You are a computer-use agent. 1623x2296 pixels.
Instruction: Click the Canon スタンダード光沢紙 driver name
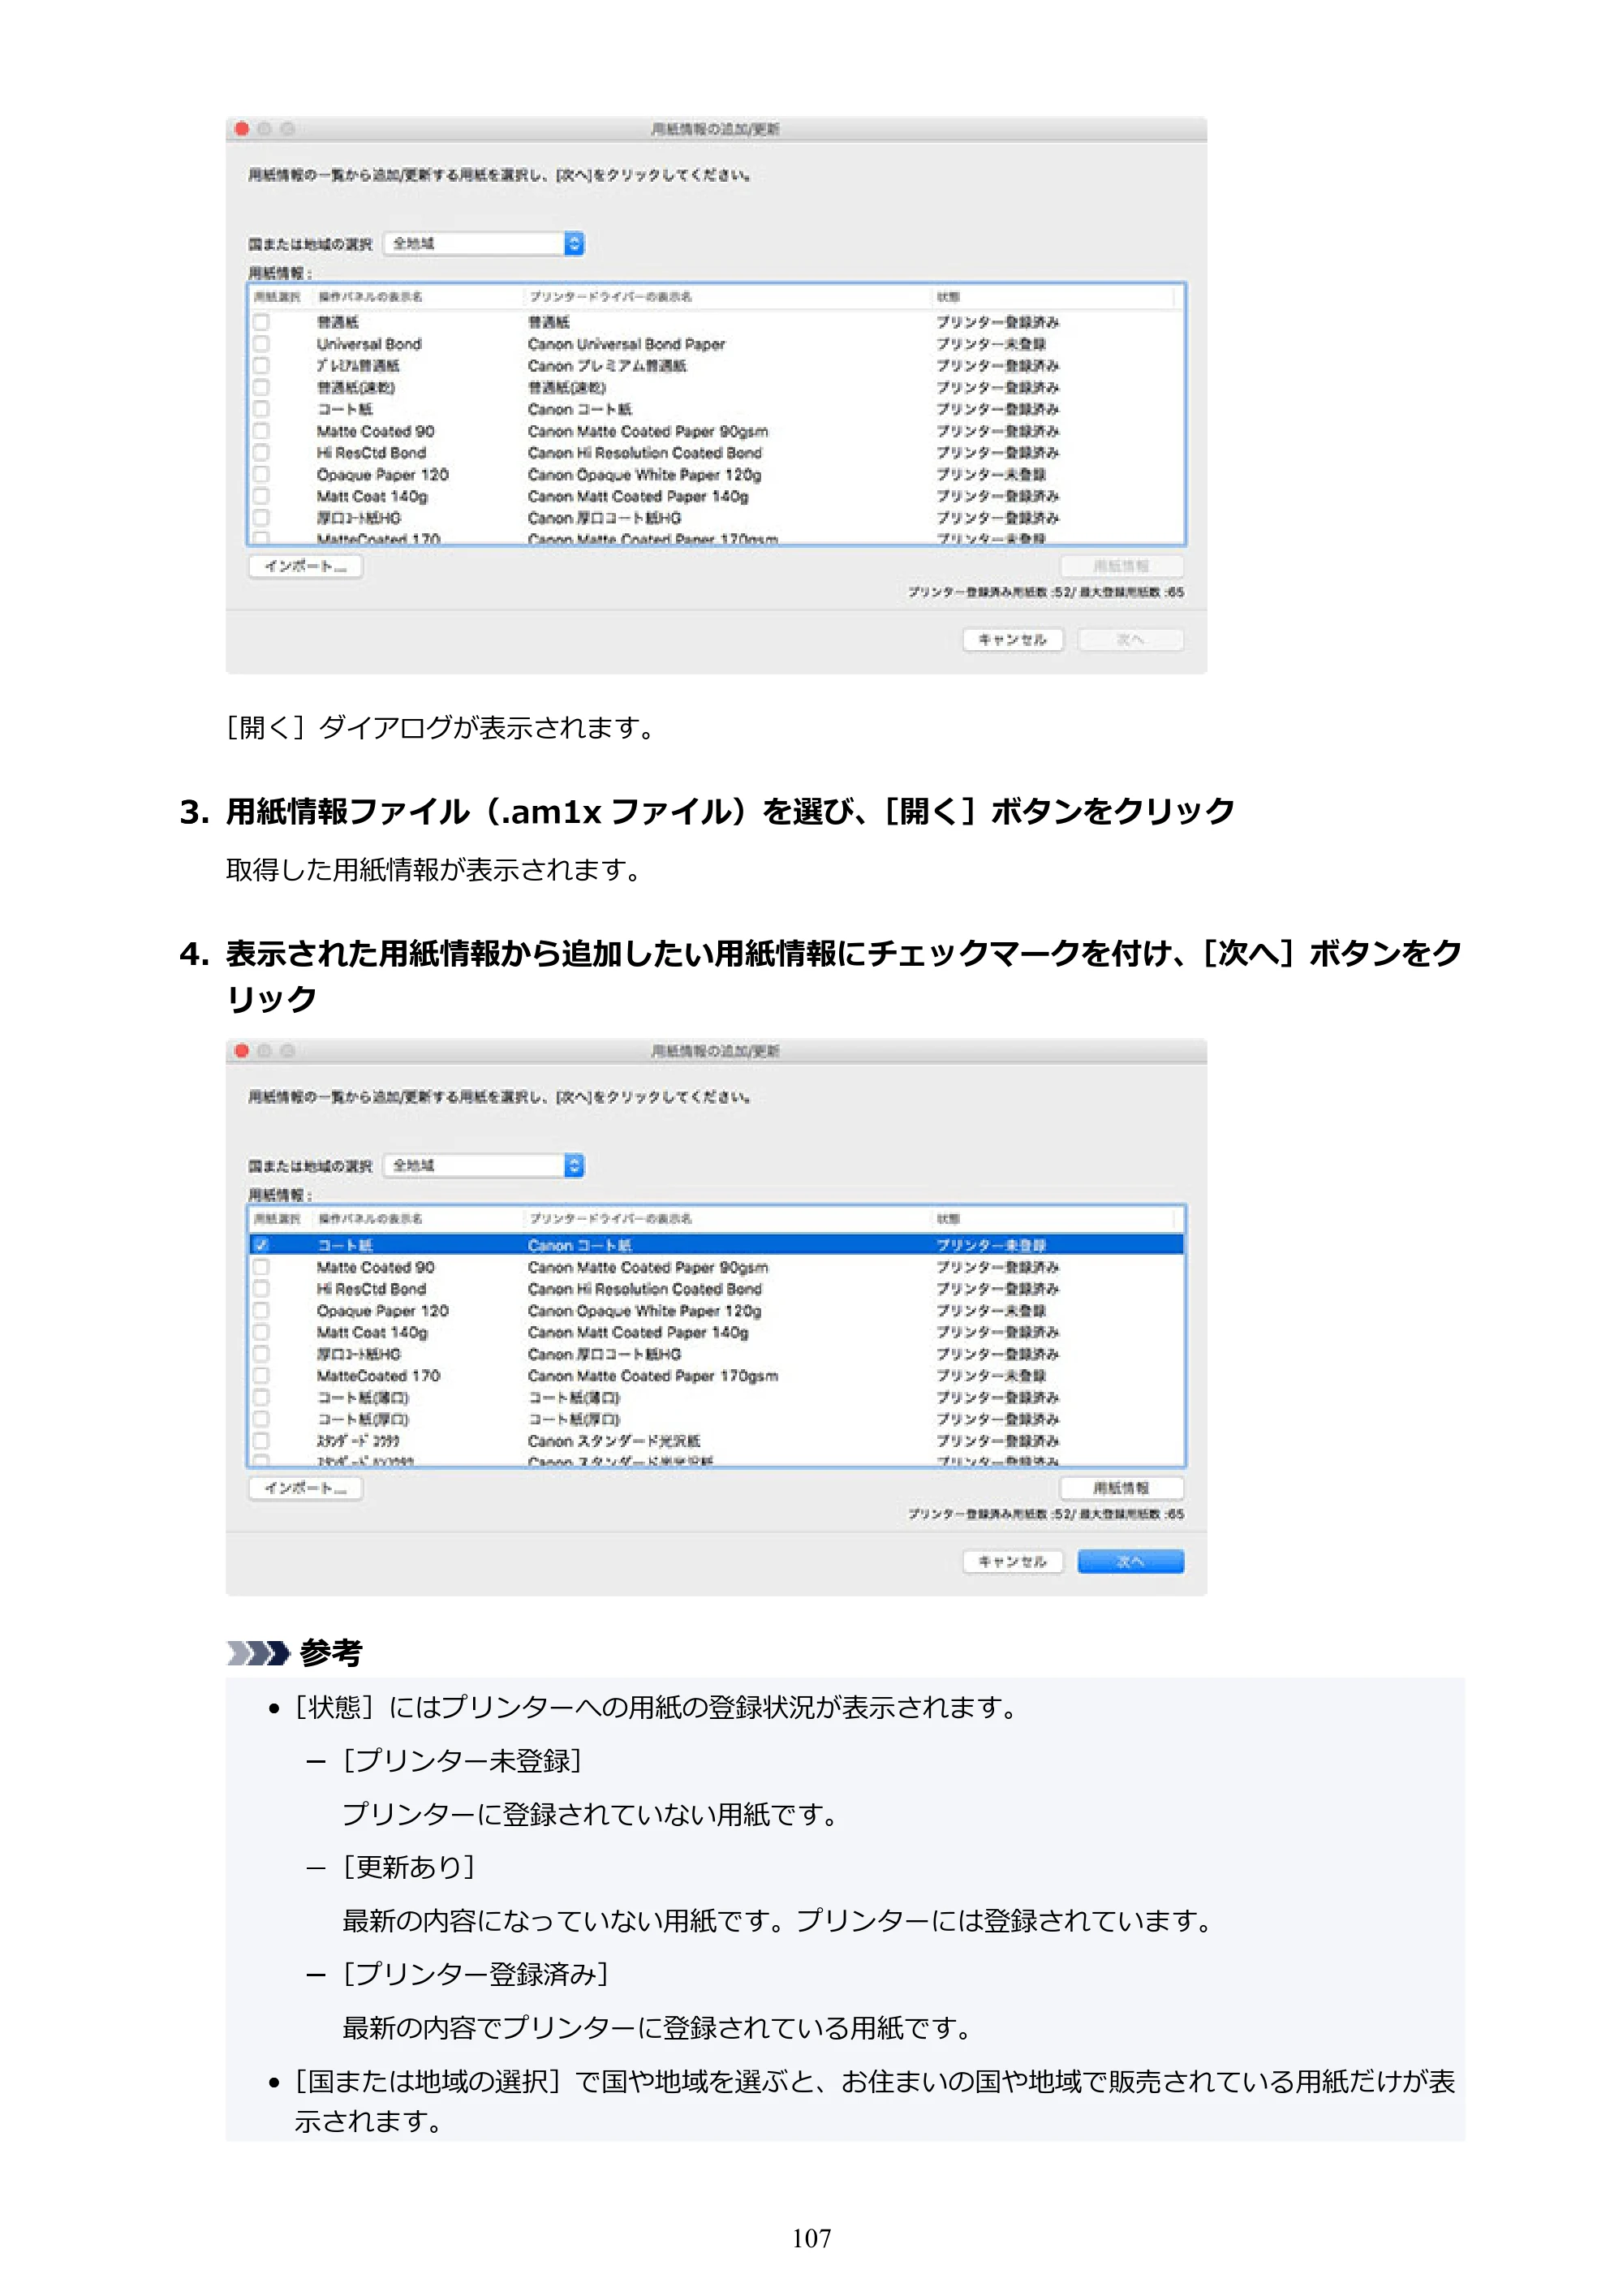[x=613, y=1441]
